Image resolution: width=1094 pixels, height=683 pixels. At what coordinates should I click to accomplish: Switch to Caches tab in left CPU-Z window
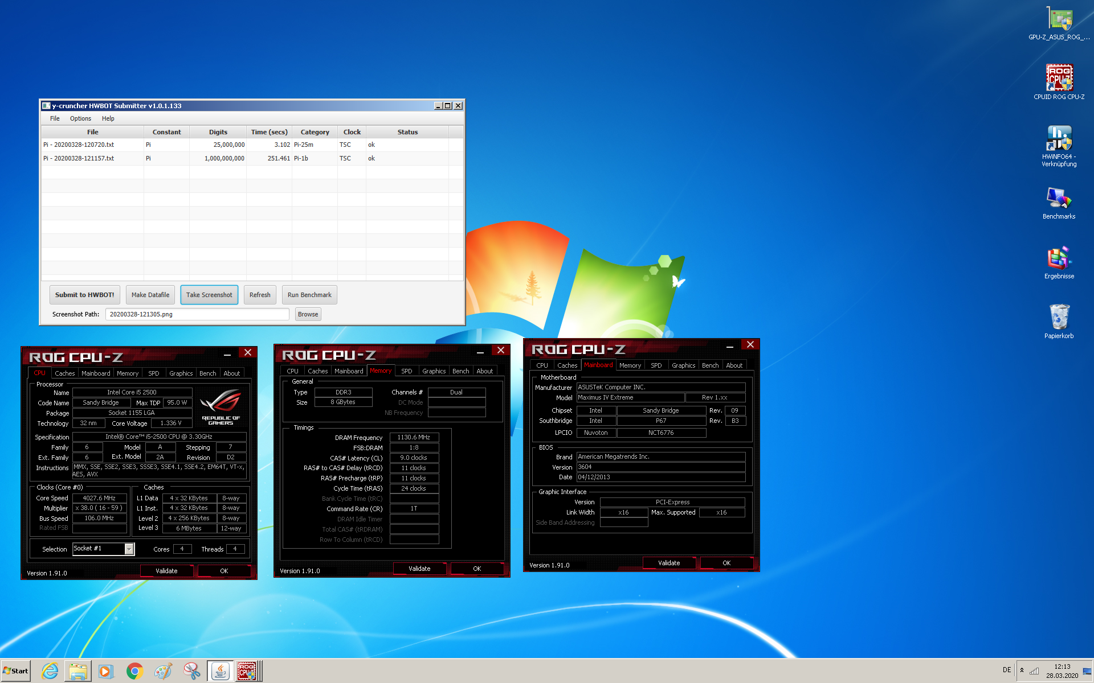(65, 373)
